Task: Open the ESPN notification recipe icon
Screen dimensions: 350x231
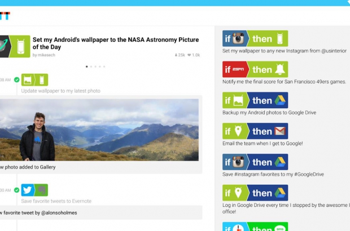Action: point(255,69)
